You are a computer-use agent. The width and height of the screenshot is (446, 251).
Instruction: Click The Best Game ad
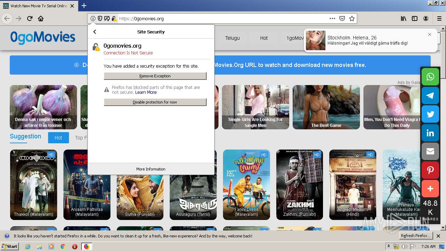coord(326,107)
